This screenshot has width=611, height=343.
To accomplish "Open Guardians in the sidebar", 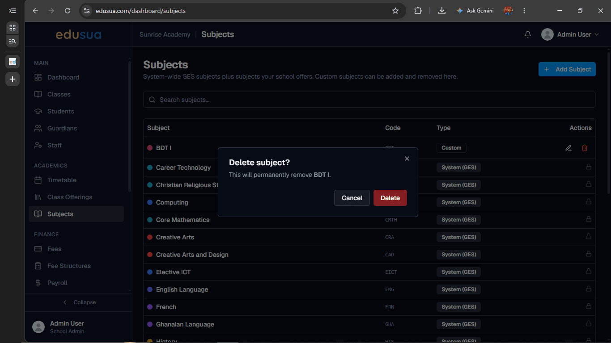I will (x=76, y=128).
